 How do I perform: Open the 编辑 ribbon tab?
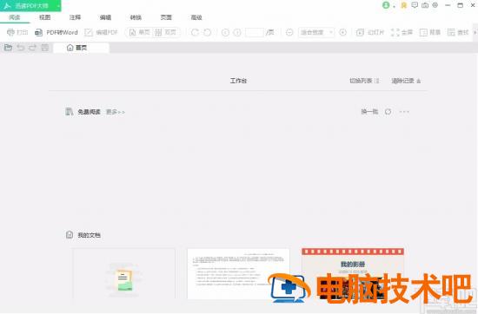coord(105,17)
